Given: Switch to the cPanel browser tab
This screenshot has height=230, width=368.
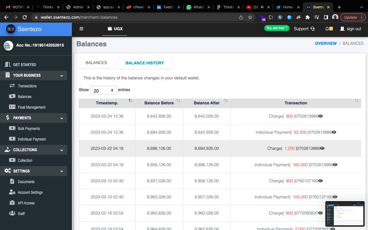Looking at the screenshot, I should coord(139,7).
